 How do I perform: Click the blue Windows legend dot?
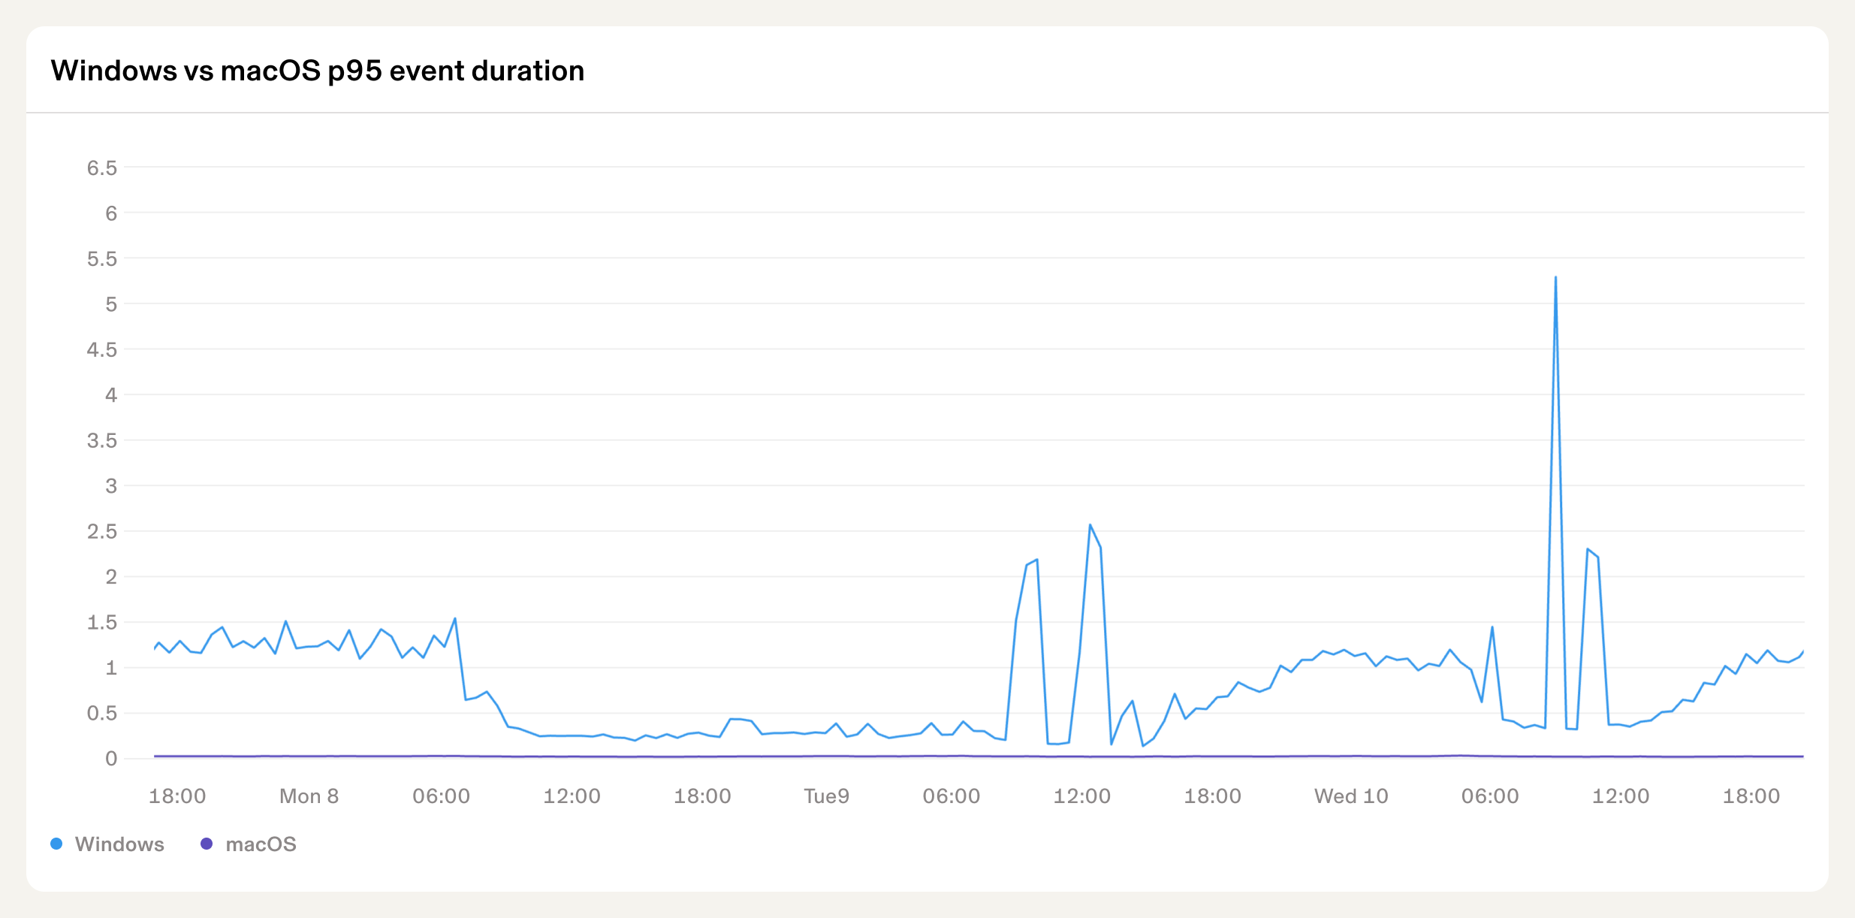point(56,844)
